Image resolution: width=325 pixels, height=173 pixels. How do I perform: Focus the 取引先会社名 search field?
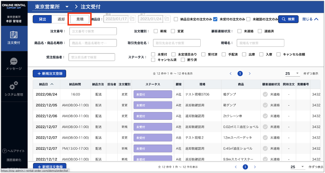pyautogui.click(x=177, y=43)
